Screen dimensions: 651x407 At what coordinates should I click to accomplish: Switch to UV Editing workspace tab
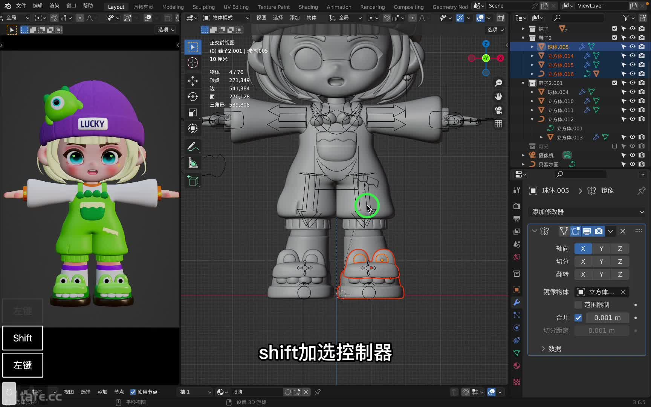tap(236, 7)
